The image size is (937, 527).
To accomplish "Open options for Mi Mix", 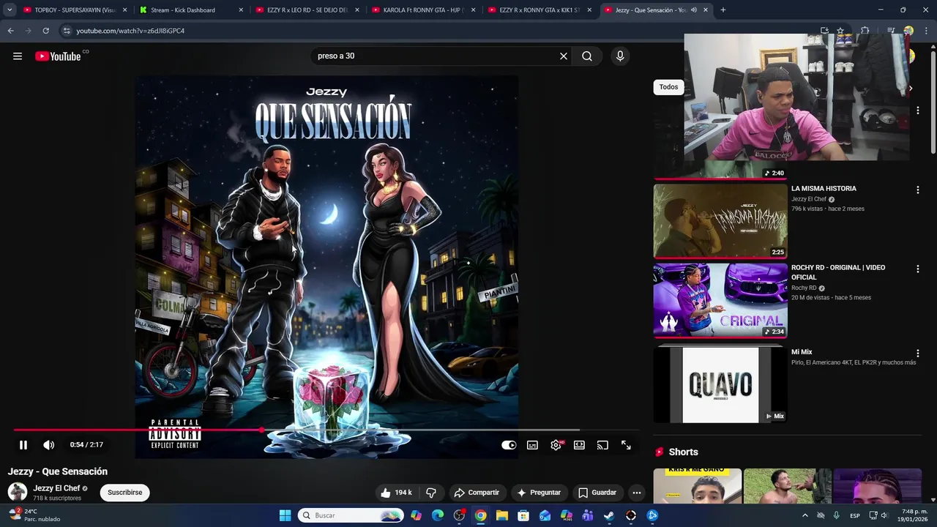I will [x=917, y=354].
